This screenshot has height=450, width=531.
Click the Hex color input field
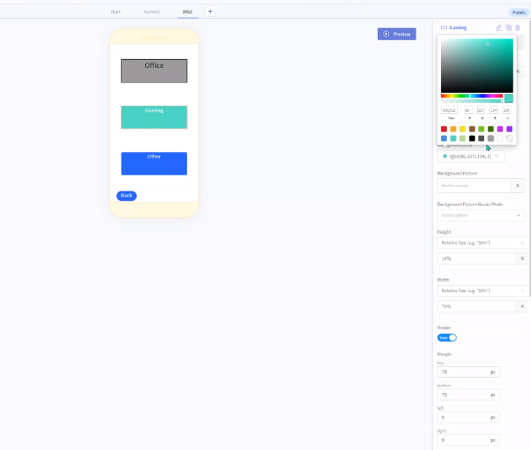449,110
